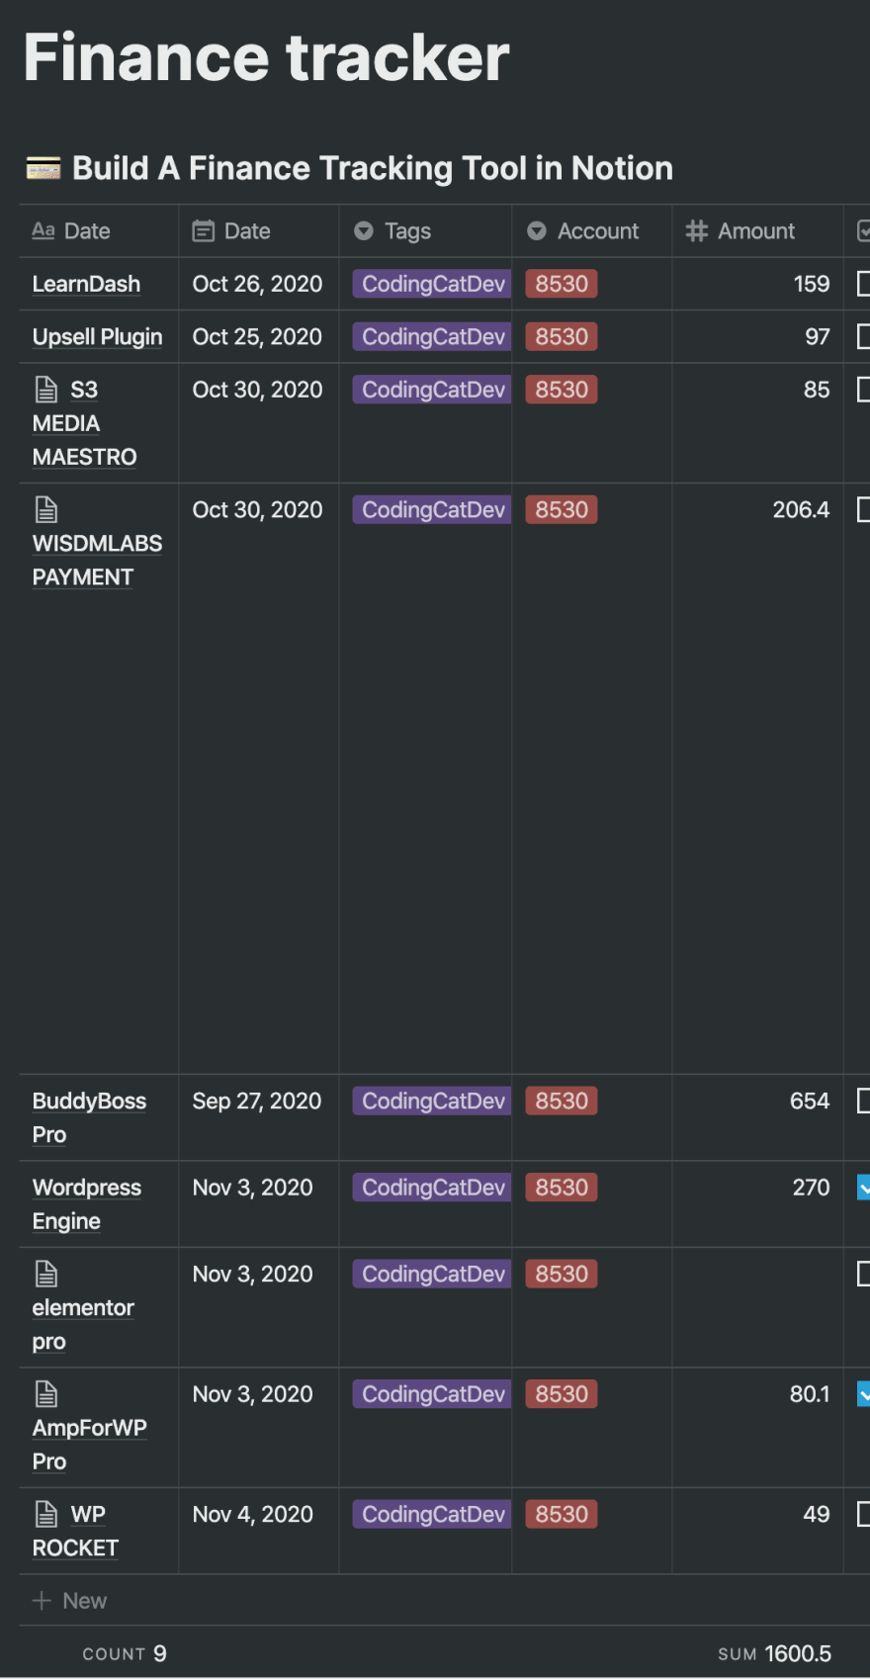Open the first Date title column menu

[99, 231]
